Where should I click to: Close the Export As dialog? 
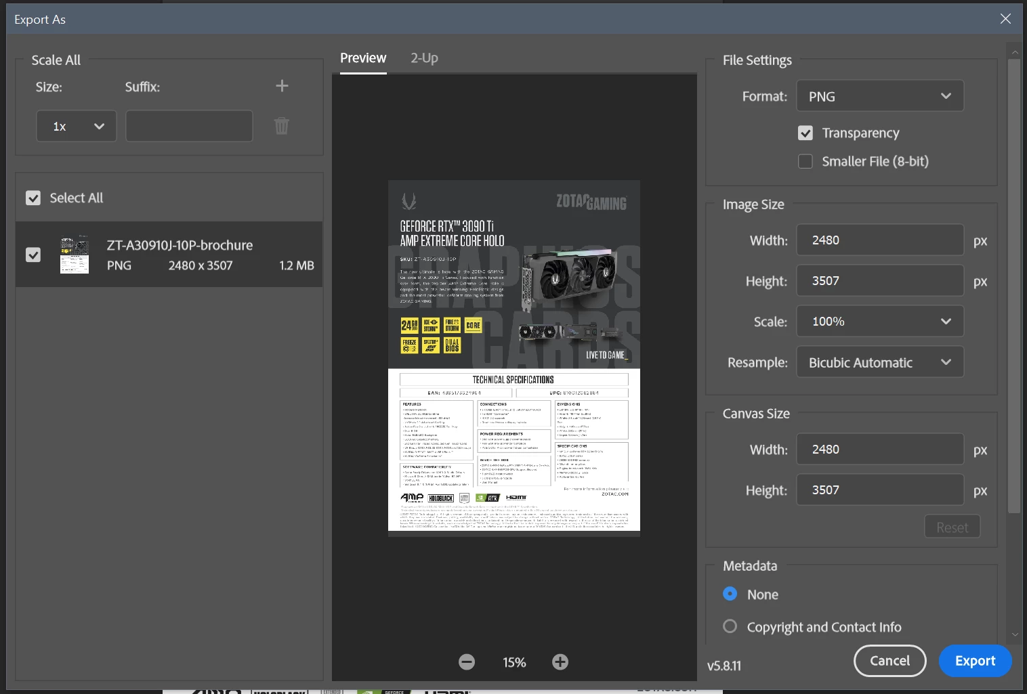pos(1005,19)
